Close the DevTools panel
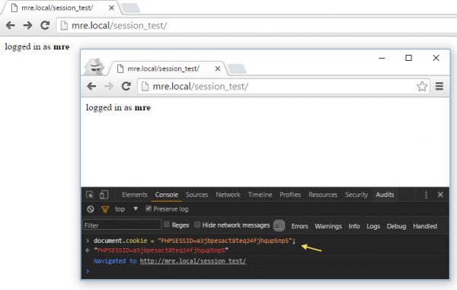This screenshot has width=457, height=290. 440,195
